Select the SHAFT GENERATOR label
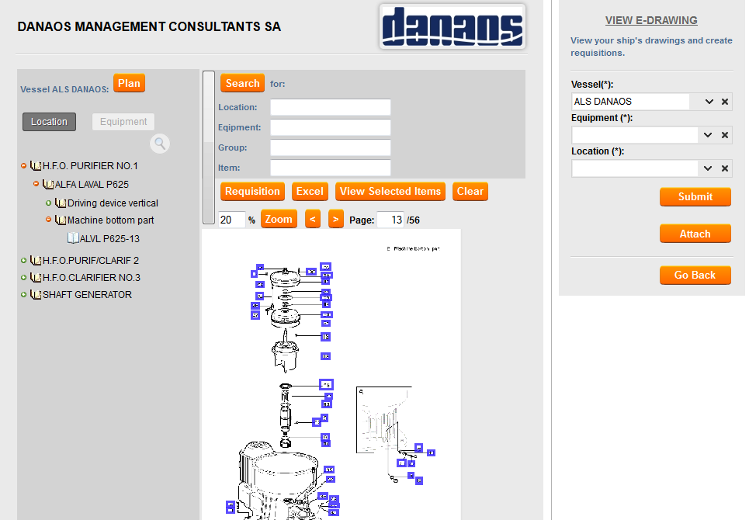This screenshot has width=749, height=520. coord(88,295)
